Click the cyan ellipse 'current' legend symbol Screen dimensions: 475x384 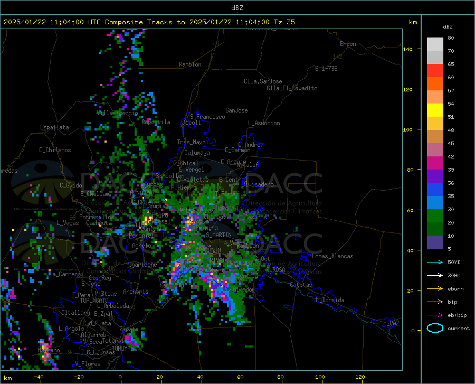[435, 328]
